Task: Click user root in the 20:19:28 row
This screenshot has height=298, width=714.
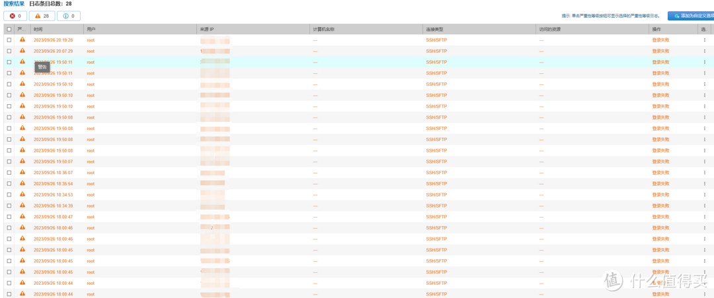Action: (x=91, y=40)
